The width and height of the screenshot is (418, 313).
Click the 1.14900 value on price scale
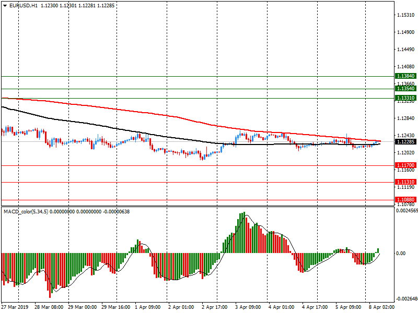point(405,32)
